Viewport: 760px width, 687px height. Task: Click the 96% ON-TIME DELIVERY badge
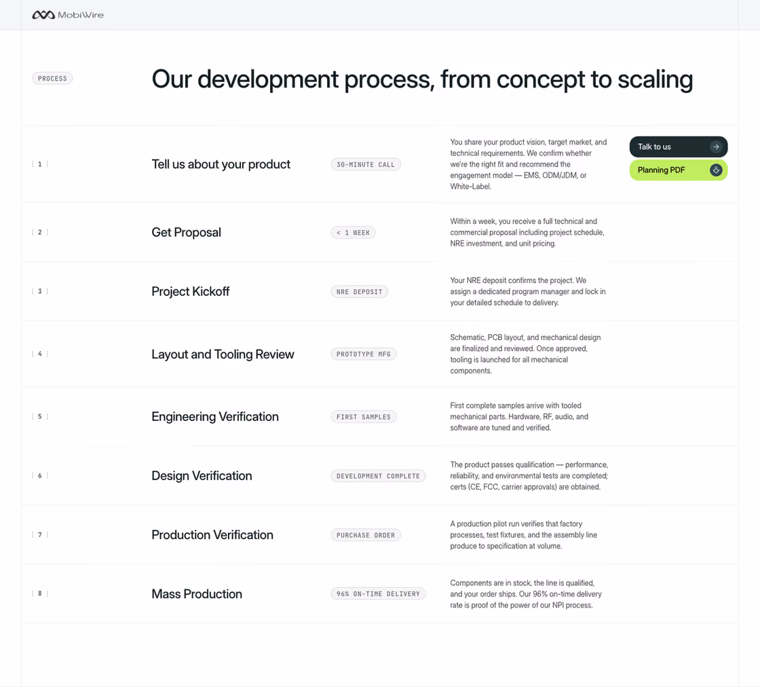(378, 594)
